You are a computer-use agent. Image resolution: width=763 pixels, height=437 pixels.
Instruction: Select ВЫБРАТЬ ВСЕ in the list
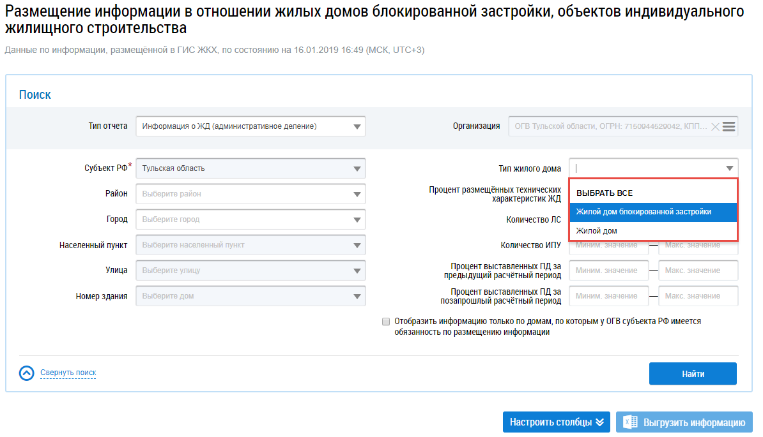[605, 193]
